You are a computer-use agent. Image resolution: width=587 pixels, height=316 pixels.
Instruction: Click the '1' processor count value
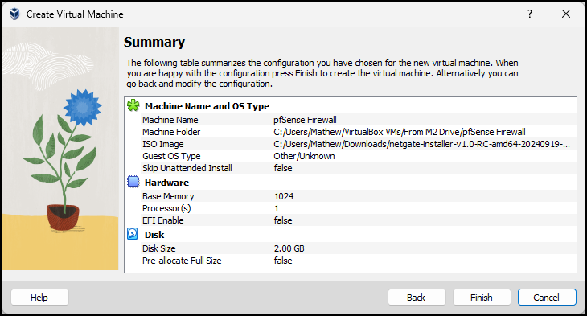click(277, 208)
